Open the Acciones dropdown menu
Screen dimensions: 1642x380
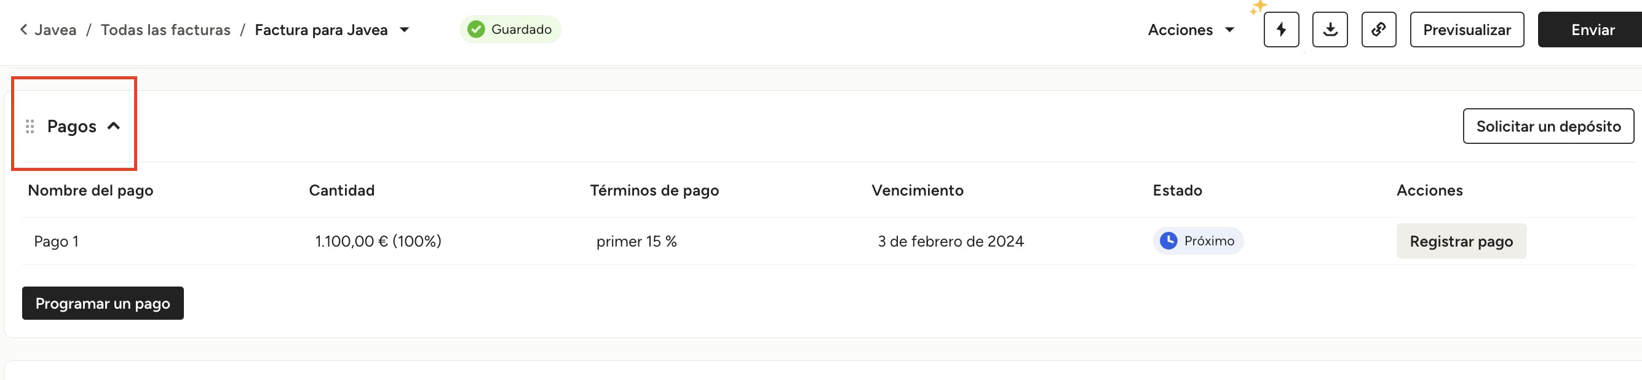[1190, 30]
